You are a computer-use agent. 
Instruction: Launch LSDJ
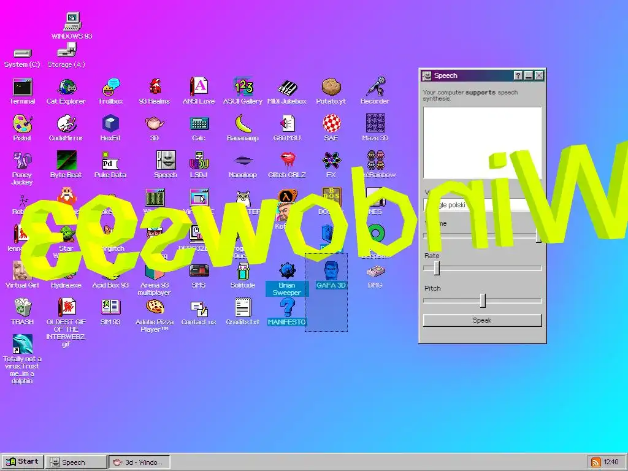click(199, 165)
